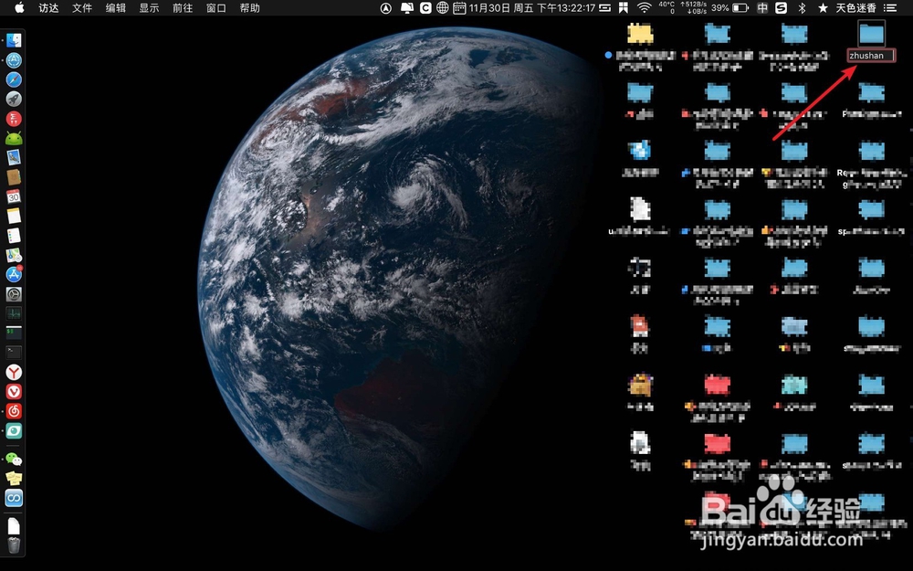Image resolution: width=913 pixels, height=571 pixels.
Task: Open Notification Center list icon
Action: pyautogui.click(x=890, y=7)
